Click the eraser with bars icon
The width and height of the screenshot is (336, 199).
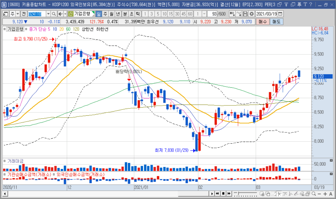click(302, 194)
